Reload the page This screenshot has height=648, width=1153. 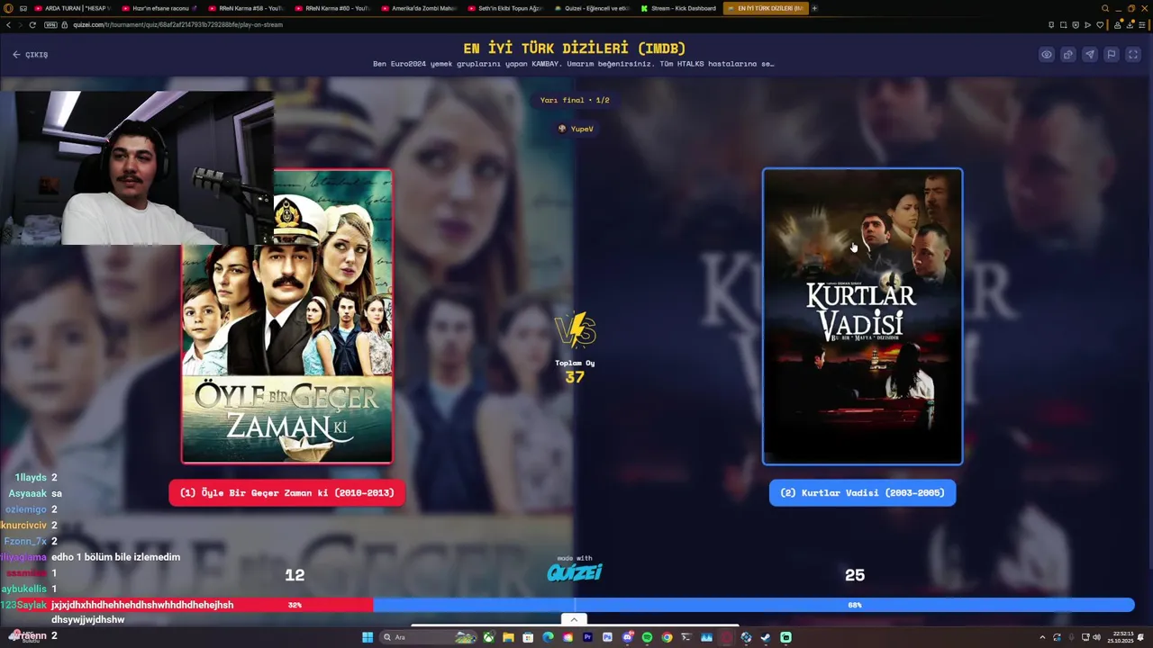tap(33, 24)
